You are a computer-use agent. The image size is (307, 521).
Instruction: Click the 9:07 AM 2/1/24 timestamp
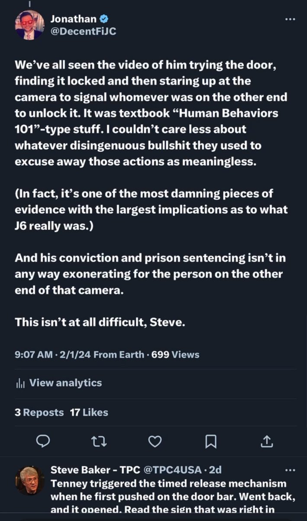tap(52, 354)
